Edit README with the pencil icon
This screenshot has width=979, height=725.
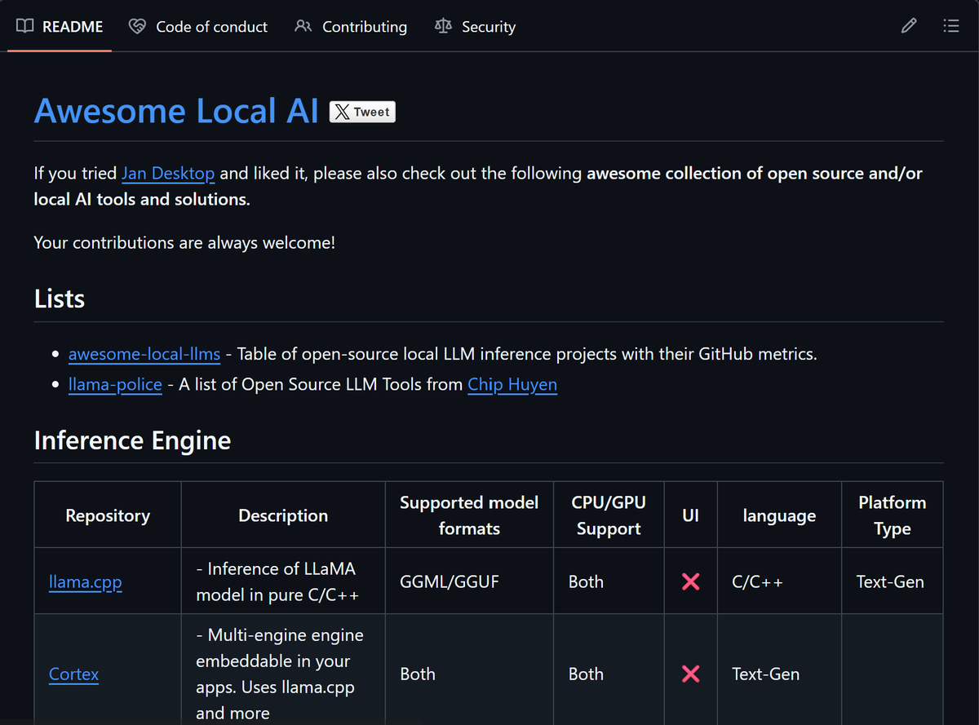[x=908, y=26]
